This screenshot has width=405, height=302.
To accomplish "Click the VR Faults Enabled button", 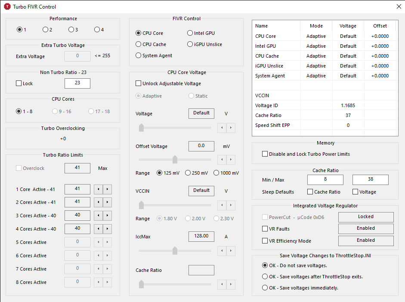I will pyautogui.click(x=366, y=228).
